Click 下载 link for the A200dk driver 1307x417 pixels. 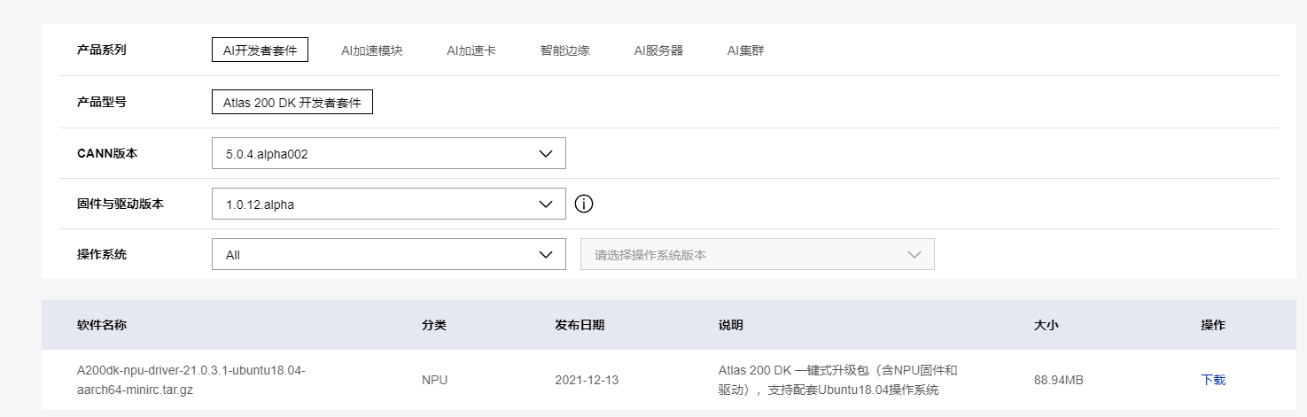[1213, 380]
